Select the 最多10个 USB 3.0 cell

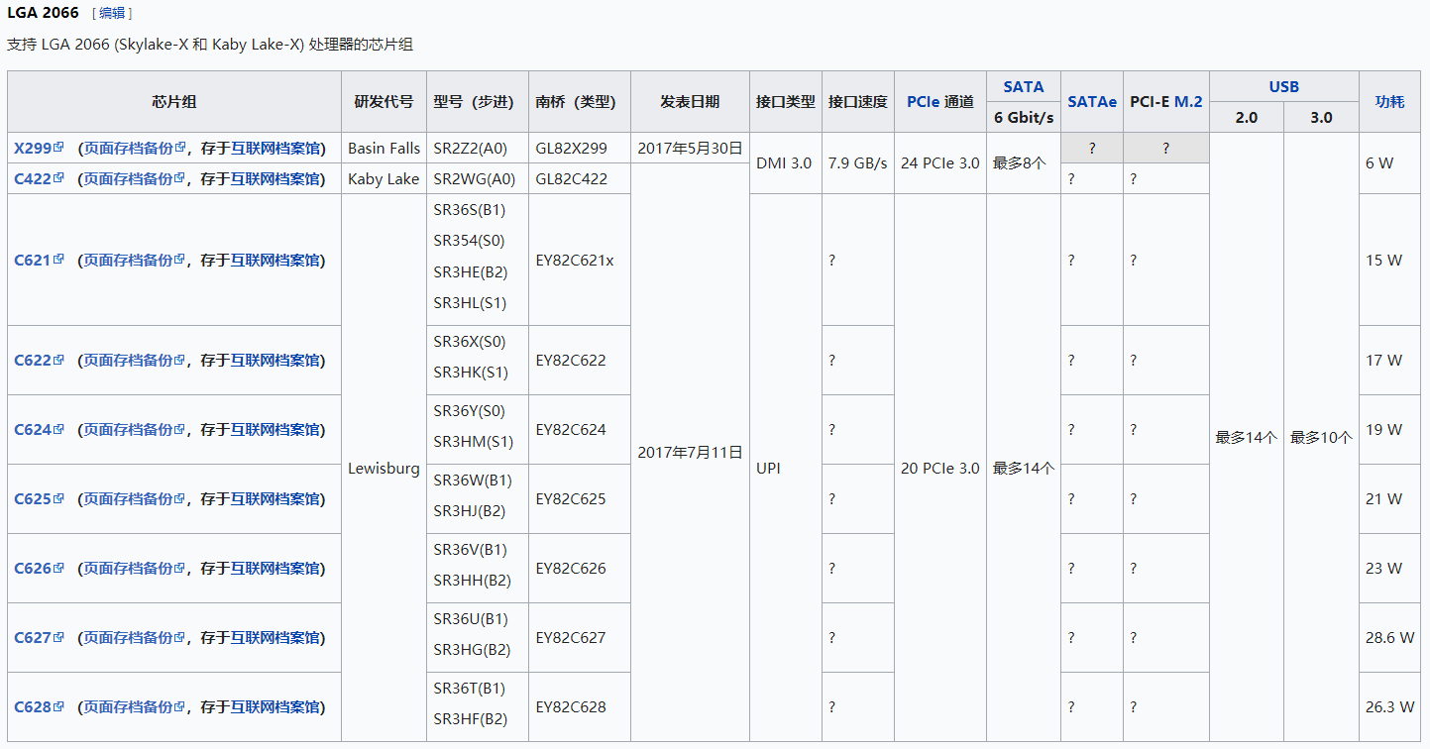pyautogui.click(x=1321, y=437)
